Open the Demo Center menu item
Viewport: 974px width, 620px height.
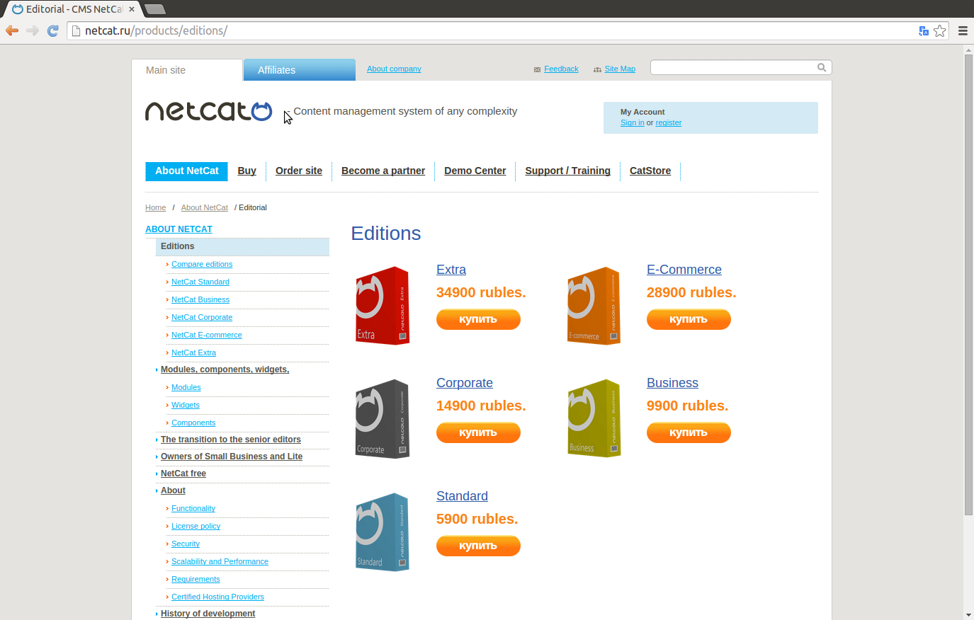(x=475, y=171)
